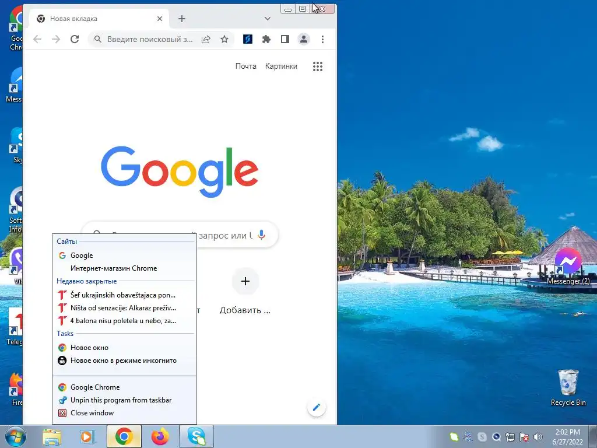597x448 pixels.
Task: Launch Firefox from the taskbar
Action: pyautogui.click(x=160, y=436)
